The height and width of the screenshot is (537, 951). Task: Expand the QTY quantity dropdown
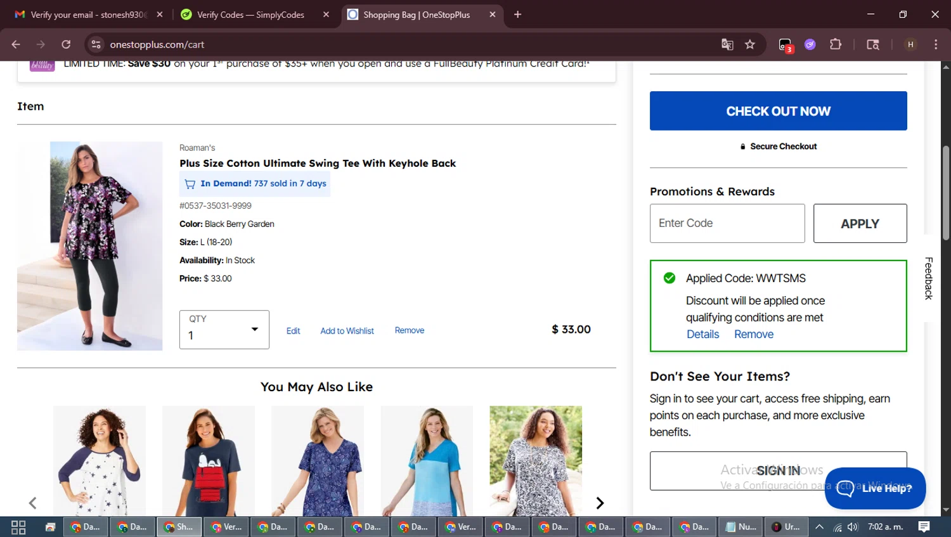click(224, 329)
